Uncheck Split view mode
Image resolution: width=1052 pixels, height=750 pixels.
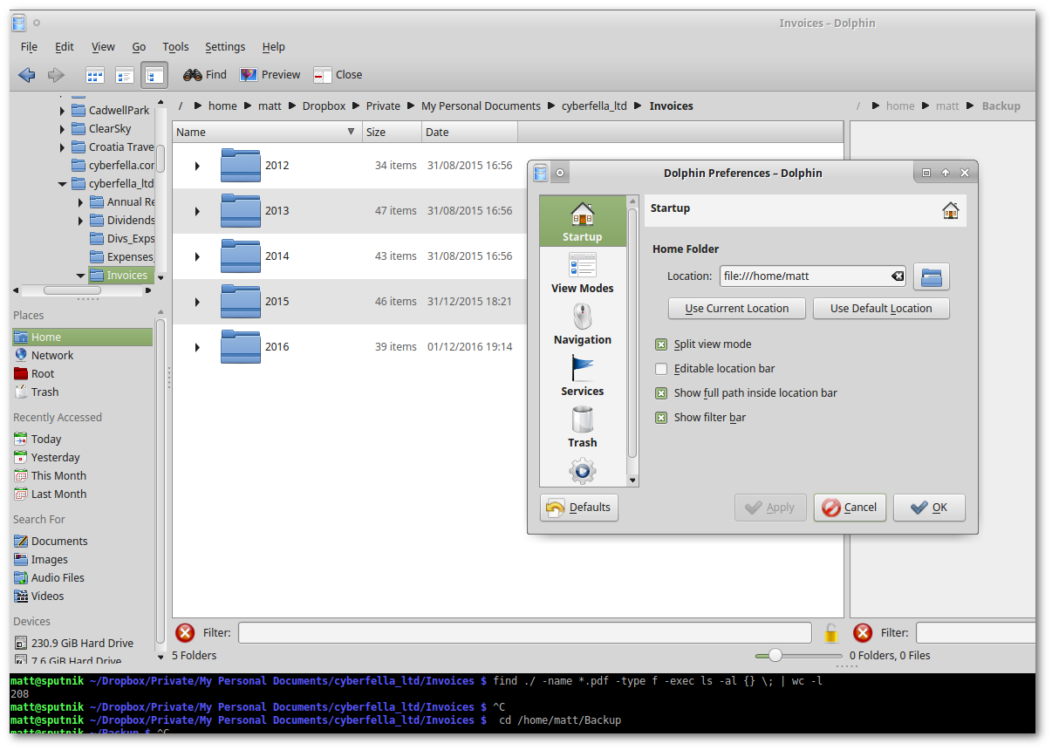(x=661, y=344)
